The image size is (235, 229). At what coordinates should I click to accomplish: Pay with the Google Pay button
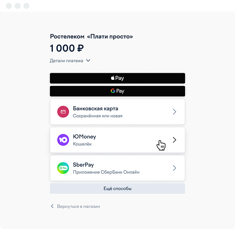click(x=117, y=91)
